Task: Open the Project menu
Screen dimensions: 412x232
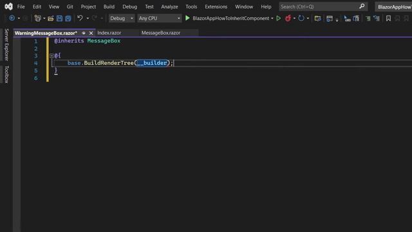Action: (x=88, y=6)
